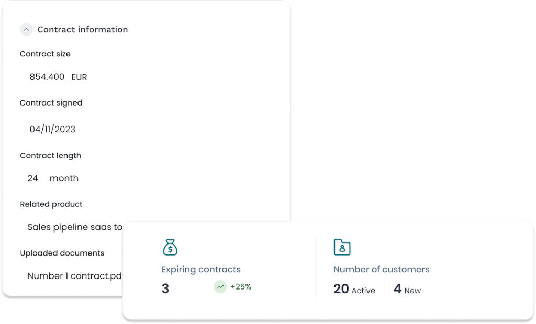Click the money bag icon
This screenshot has width=536, height=324.
coord(170,247)
